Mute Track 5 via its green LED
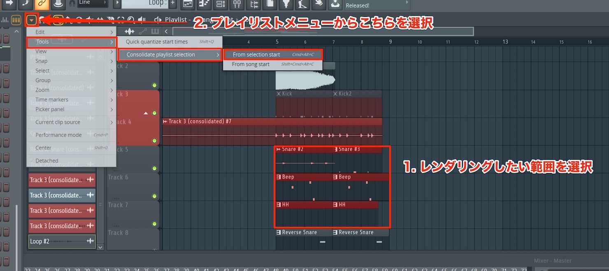This screenshot has width=609, height=271. [154, 168]
